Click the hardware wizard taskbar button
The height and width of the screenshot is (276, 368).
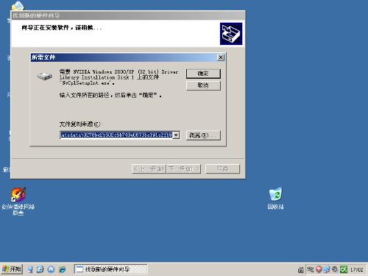point(110,269)
